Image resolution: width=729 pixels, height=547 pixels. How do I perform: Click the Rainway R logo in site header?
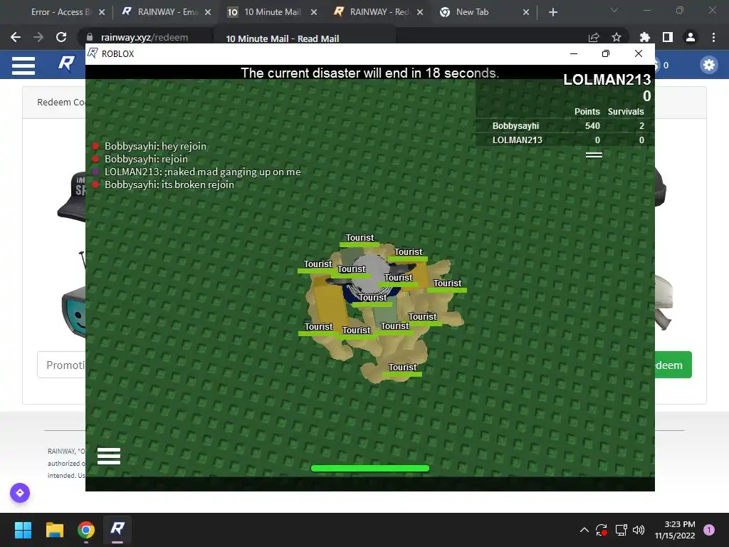pos(66,63)
